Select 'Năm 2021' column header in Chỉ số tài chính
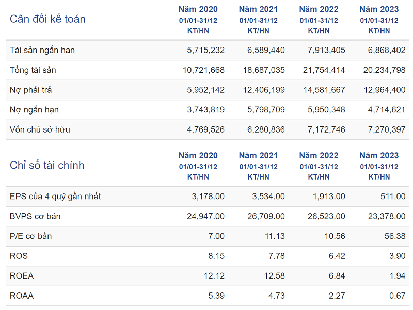This screenshot has width=413, height=310. coord(258,155)
